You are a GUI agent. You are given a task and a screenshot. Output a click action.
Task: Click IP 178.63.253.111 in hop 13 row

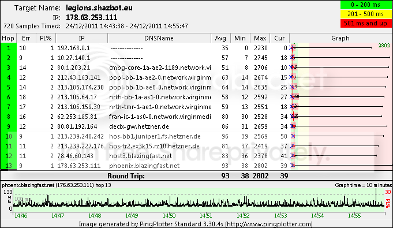click(x=78, y=166)
